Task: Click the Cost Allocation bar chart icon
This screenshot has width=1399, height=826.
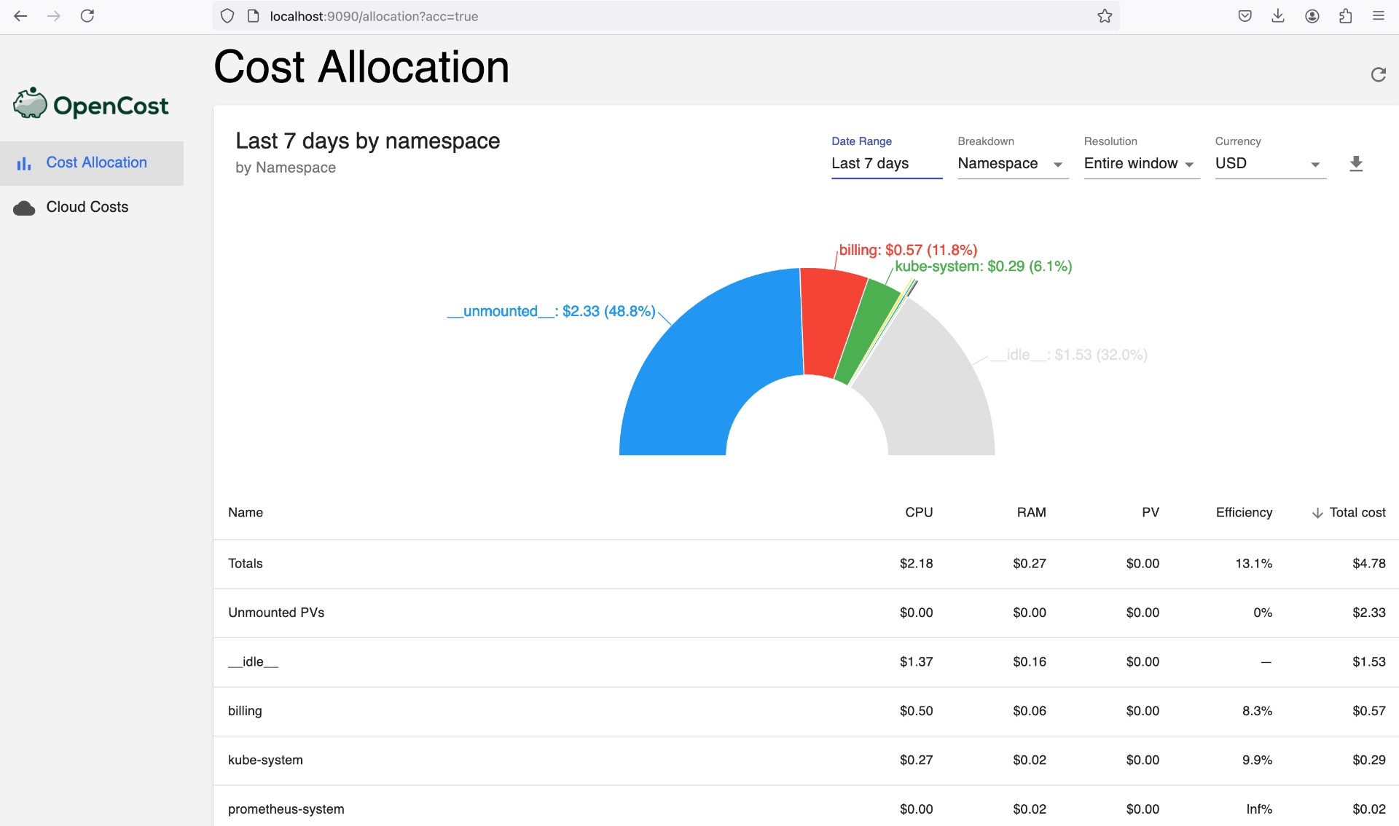Action: coord(24,163)
